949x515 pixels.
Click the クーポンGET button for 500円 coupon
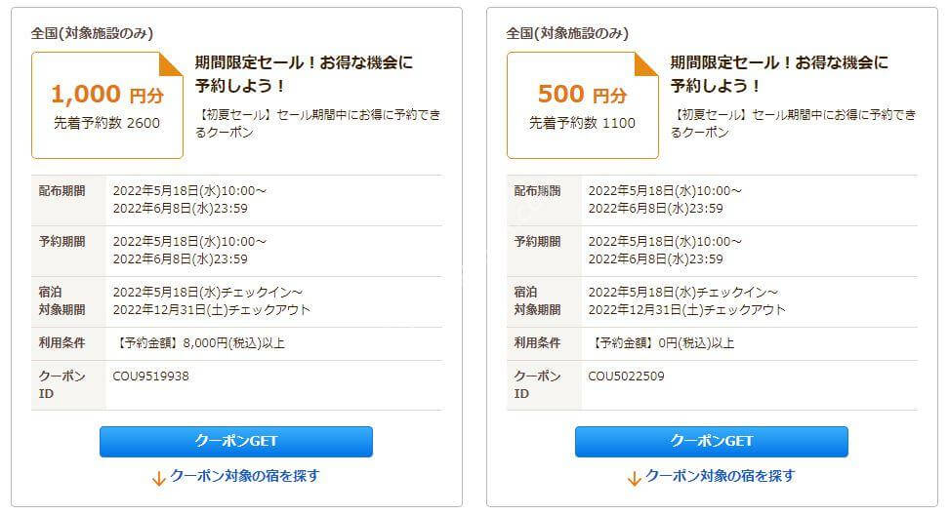(711, 441)
